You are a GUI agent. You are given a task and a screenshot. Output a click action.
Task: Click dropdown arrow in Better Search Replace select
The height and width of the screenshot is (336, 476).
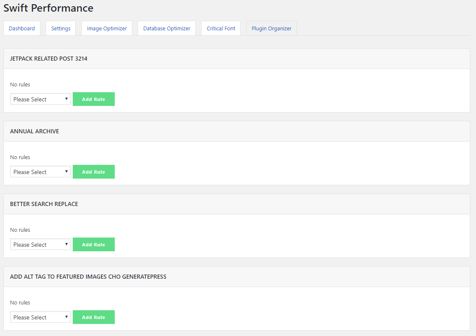66,244
